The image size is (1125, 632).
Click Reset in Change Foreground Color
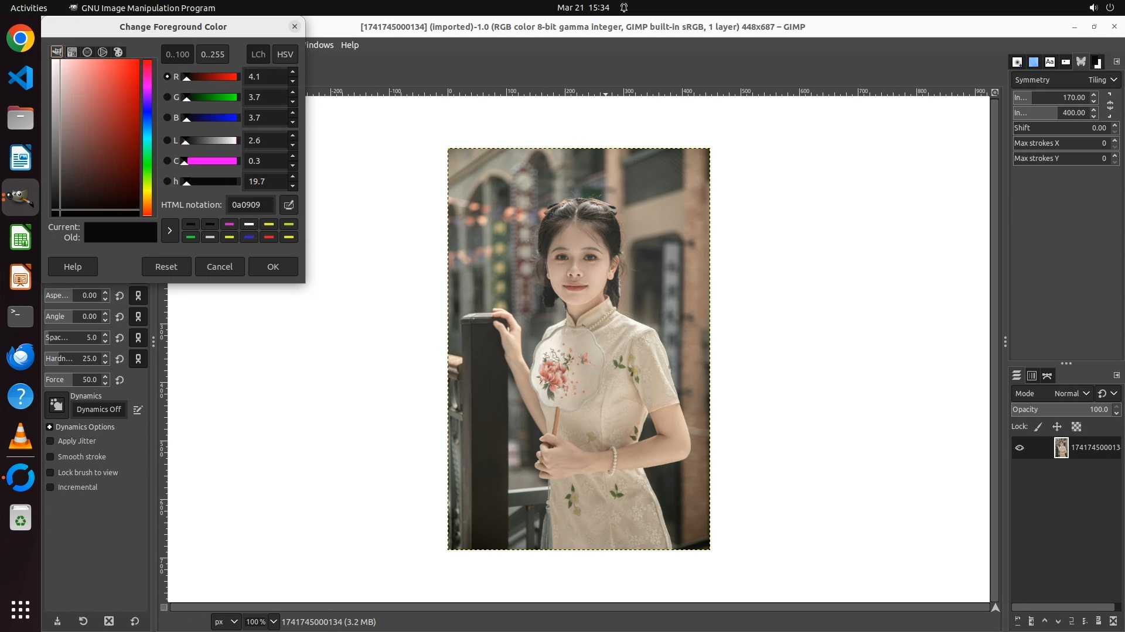pyautogui.click(x=166, y=266)
